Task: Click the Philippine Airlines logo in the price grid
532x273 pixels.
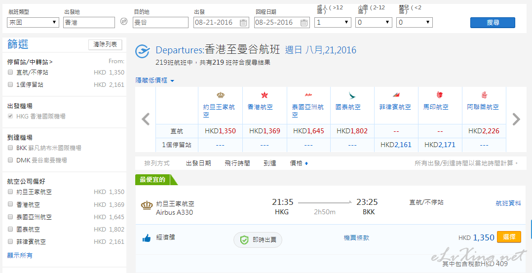Action: [396, 95]
